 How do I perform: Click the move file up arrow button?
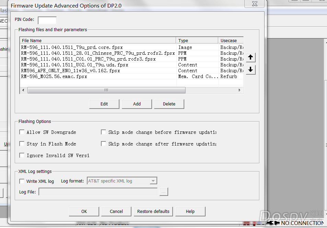tap(250, 57)
